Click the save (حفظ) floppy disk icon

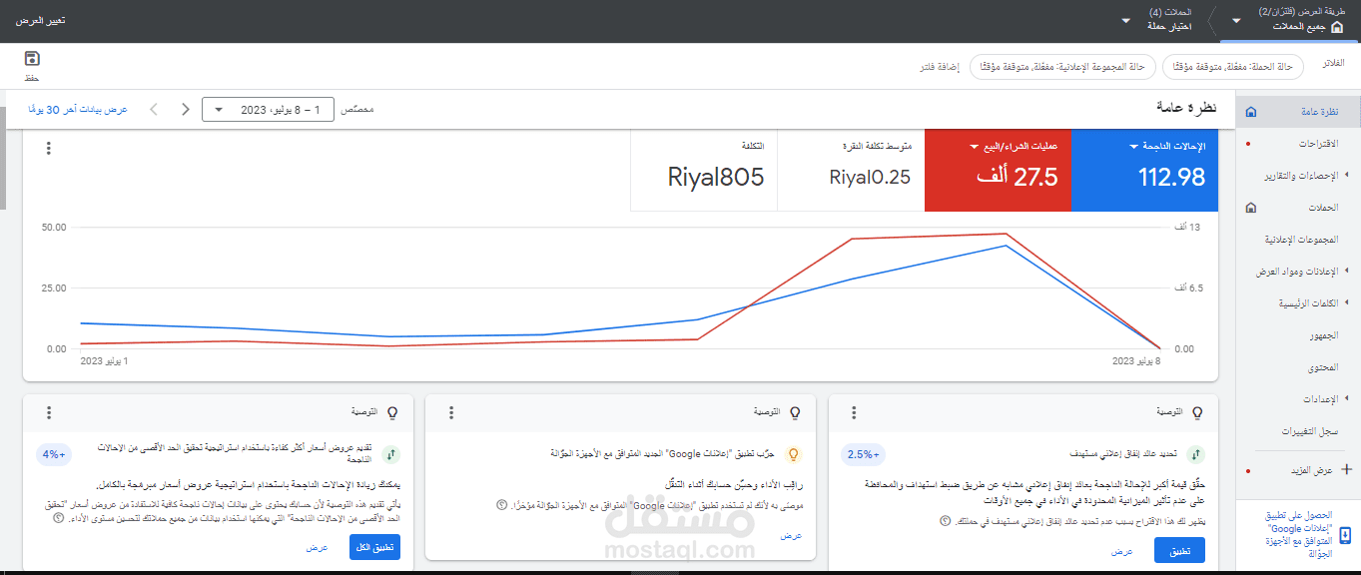(32, 59)
